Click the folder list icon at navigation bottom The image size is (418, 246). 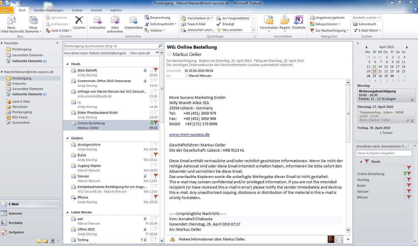[46, 241]
